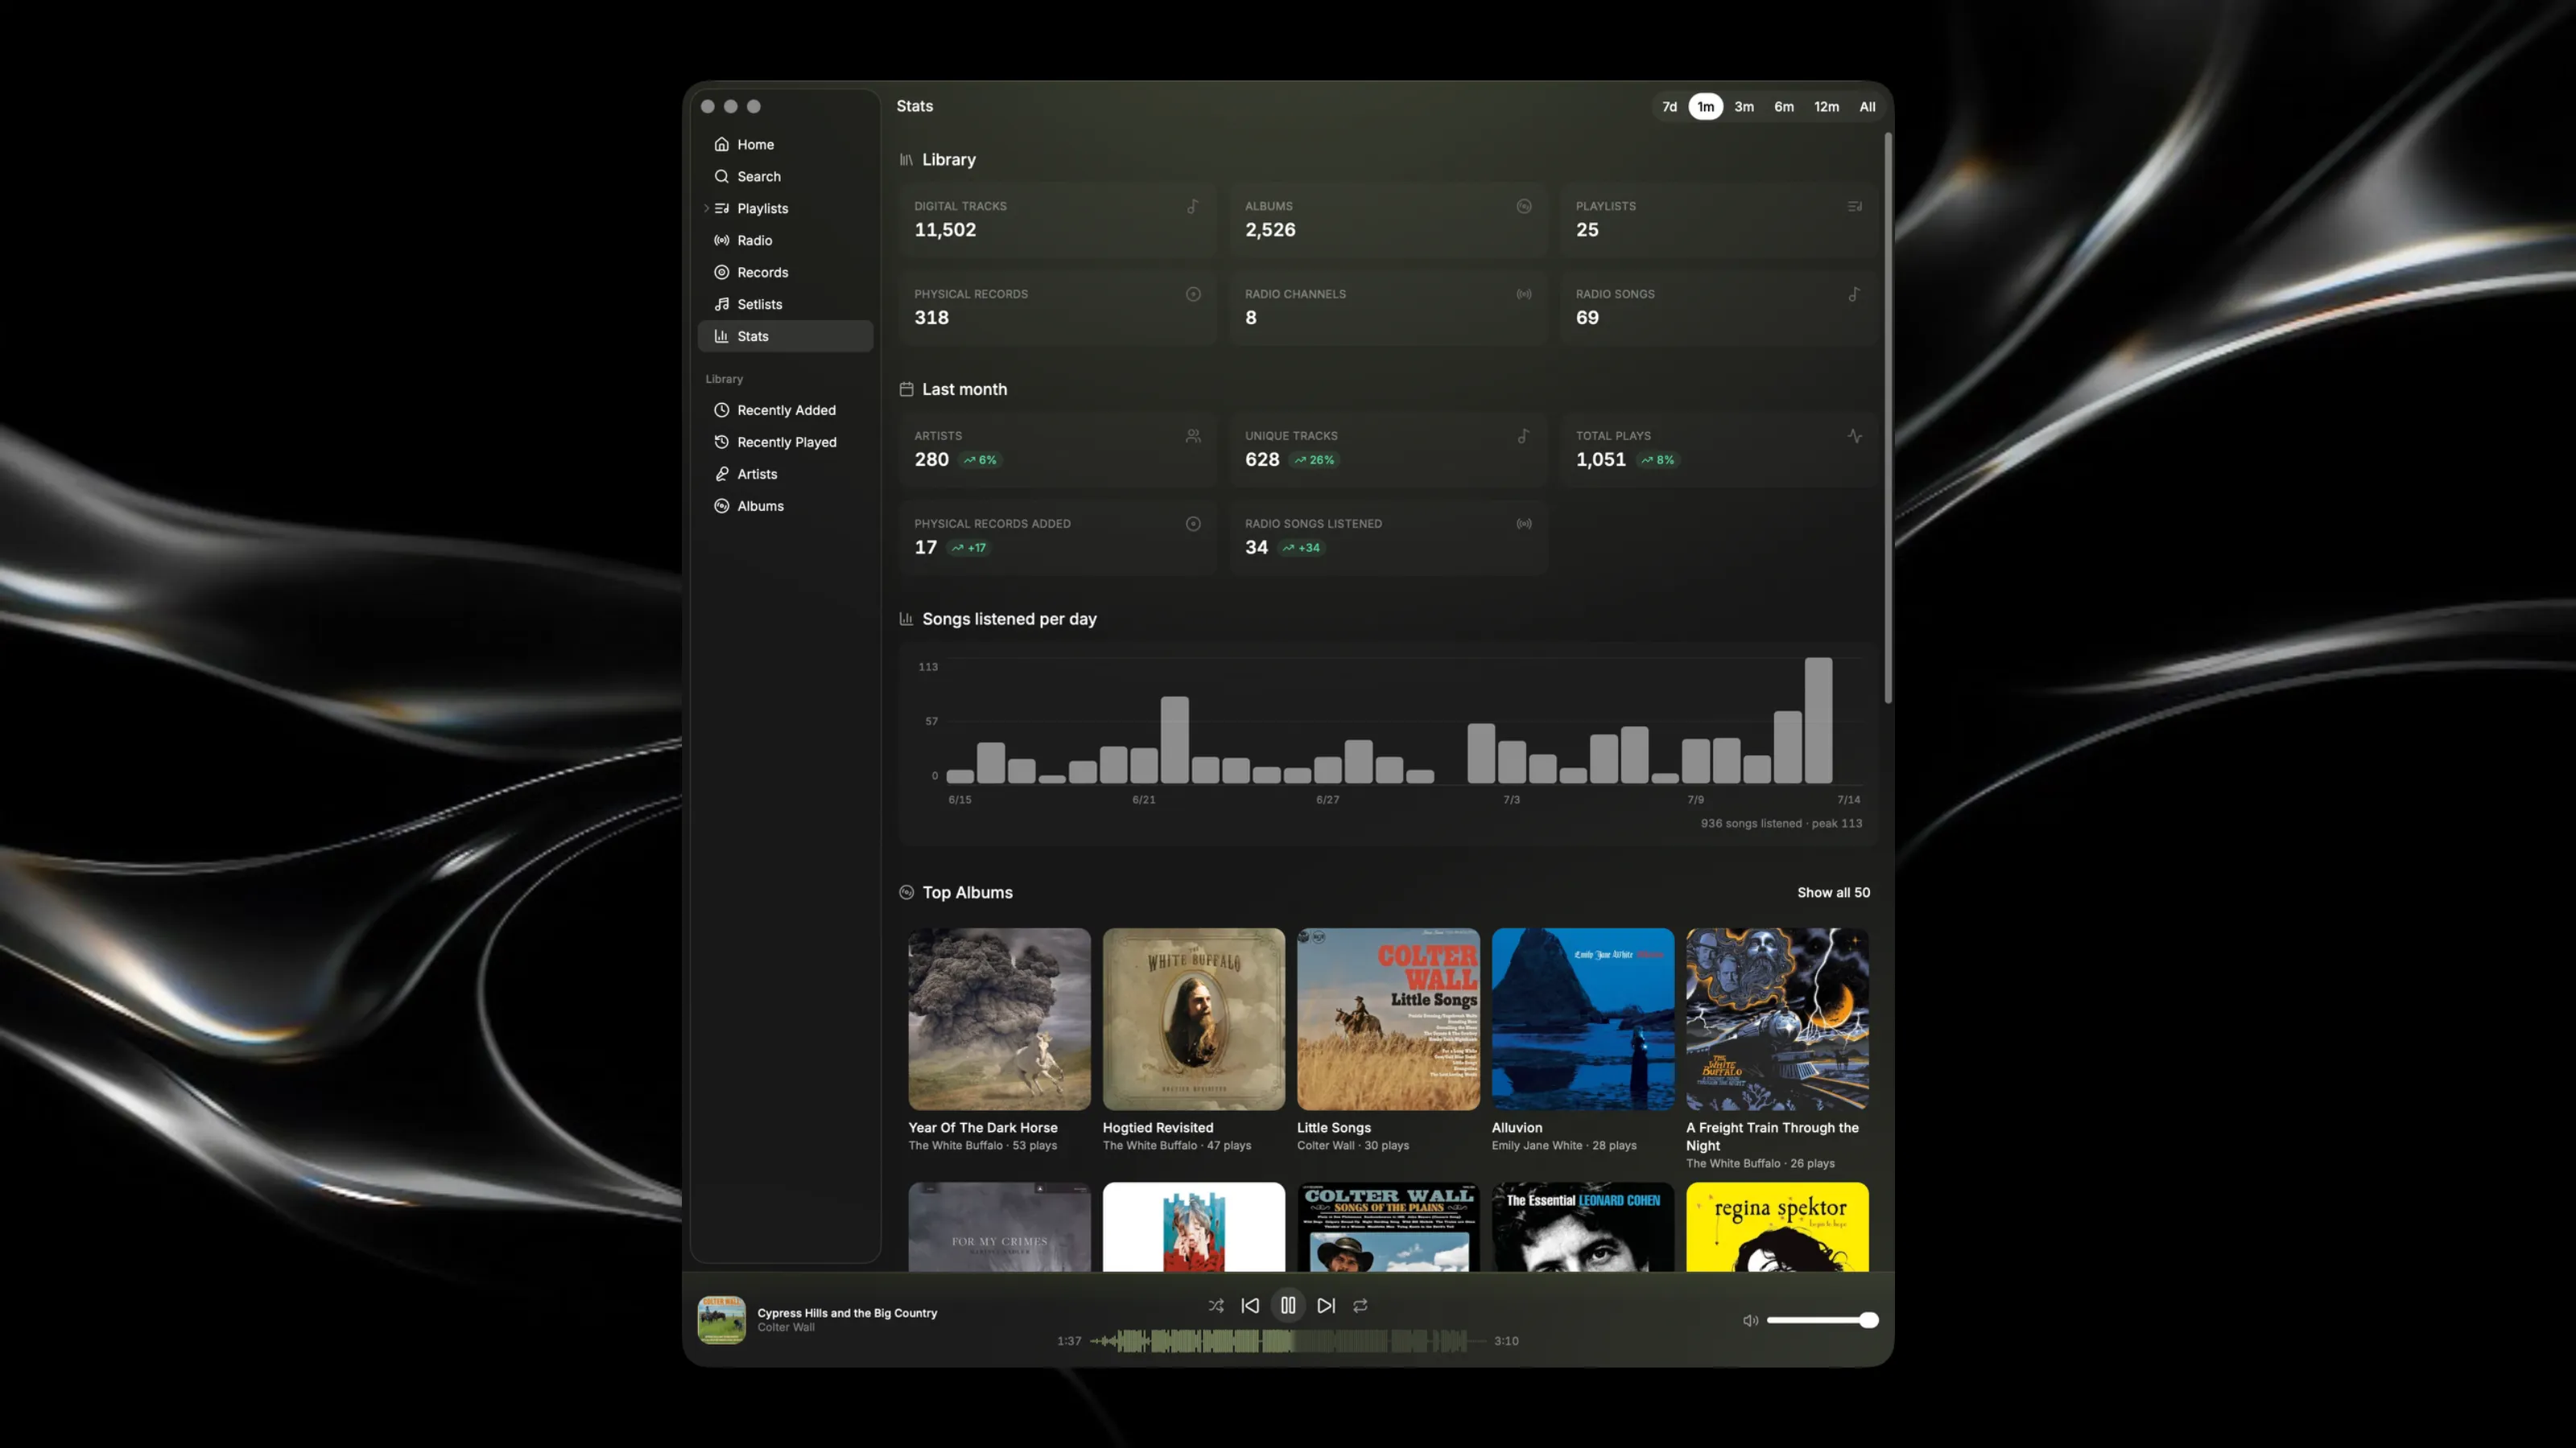Pause the current song
The height and width of the screenshot is (1448, 2576).
pos(1288,1306)
